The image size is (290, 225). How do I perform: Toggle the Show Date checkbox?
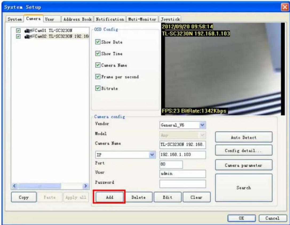point(98,42)
